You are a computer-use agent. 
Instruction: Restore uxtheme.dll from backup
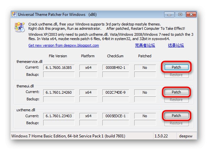pyautogui.click(x=176, y=123)
